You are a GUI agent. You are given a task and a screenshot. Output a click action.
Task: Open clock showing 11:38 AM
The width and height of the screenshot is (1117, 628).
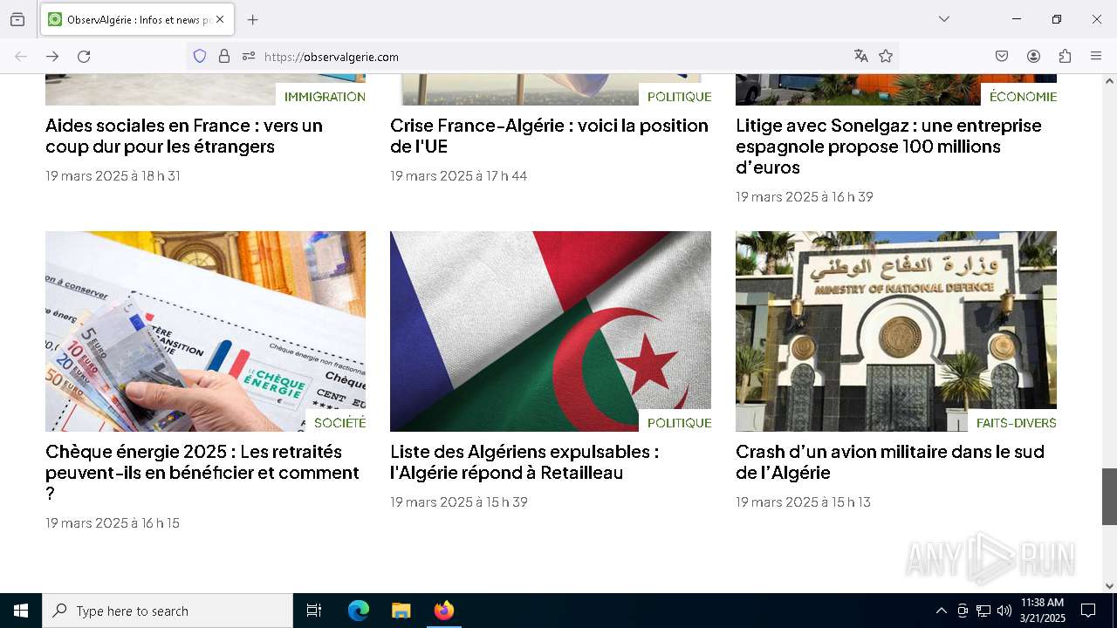click(x=1043, y=611)
